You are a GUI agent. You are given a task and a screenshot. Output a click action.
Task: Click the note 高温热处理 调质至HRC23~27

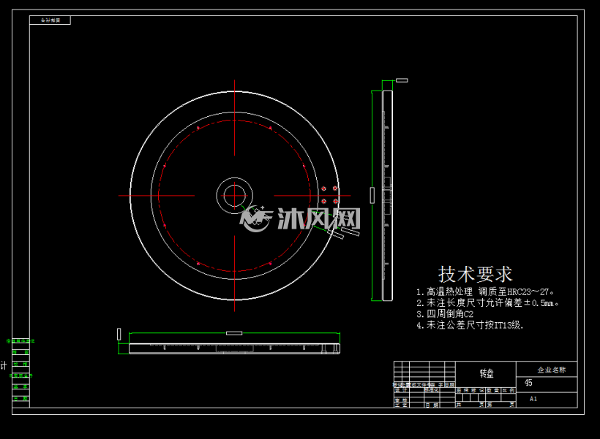click(485, 292)
